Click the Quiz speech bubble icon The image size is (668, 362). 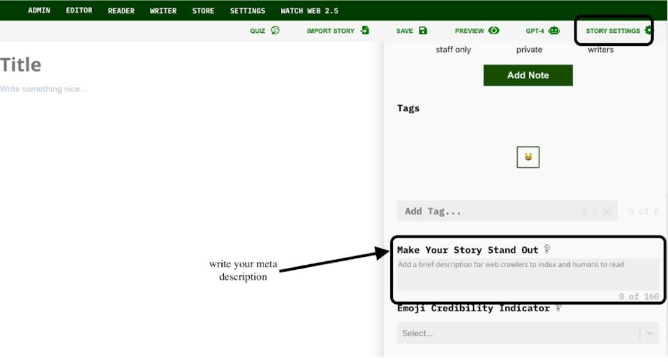[x=275, y=30]
